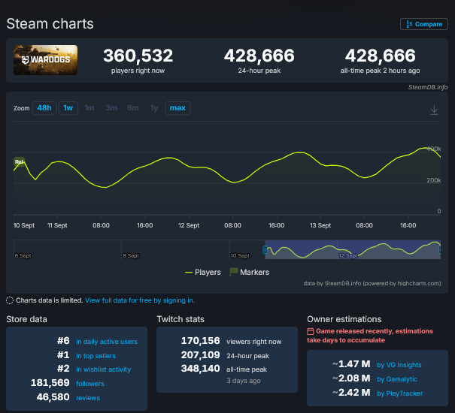Click the ~2.08 M owner estimate
Screen dimensions: 455x413
pos(351,378)
